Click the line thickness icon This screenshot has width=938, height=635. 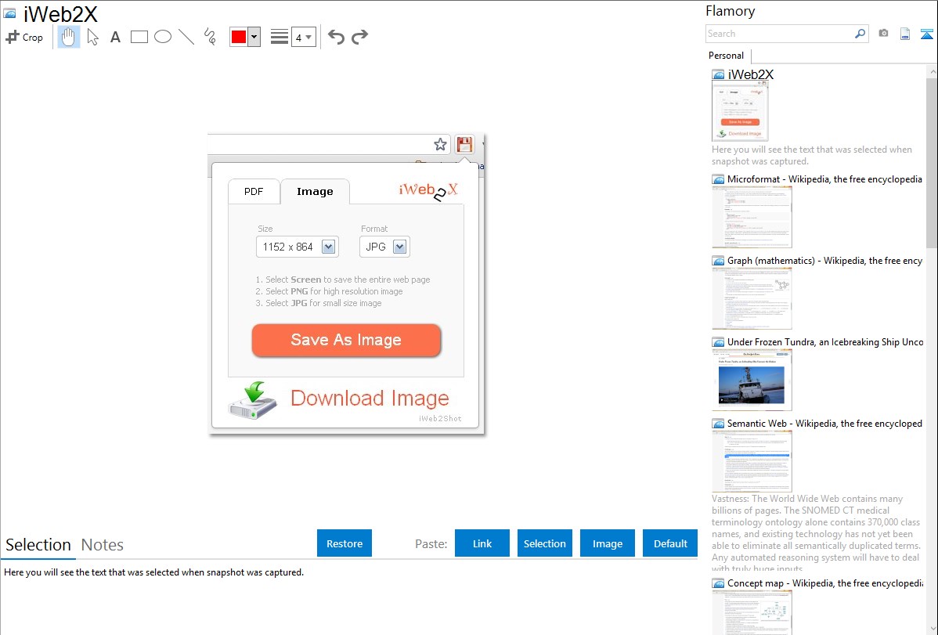[x=279, y=37]
